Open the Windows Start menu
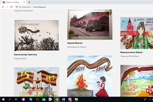The height and width of the screenshot is (102, 153). click(3, 99)
